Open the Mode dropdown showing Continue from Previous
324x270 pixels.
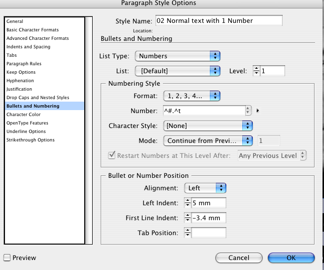(x=208, y=140)
